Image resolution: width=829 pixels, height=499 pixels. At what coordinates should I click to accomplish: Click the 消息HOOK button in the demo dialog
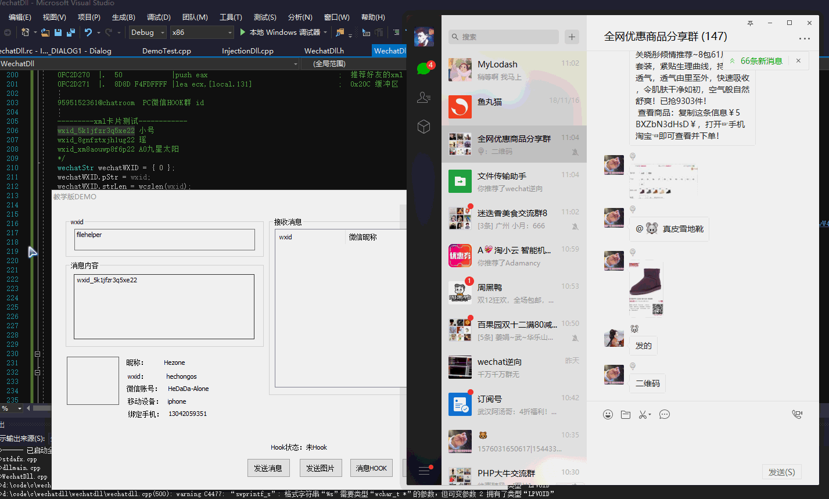pos(371,468)
